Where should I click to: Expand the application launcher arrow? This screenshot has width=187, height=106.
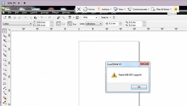tap(73, 18)
